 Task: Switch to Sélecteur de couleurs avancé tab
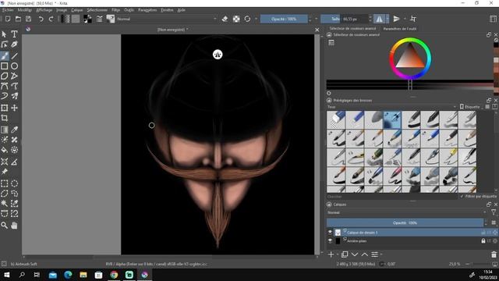[352, 28]
